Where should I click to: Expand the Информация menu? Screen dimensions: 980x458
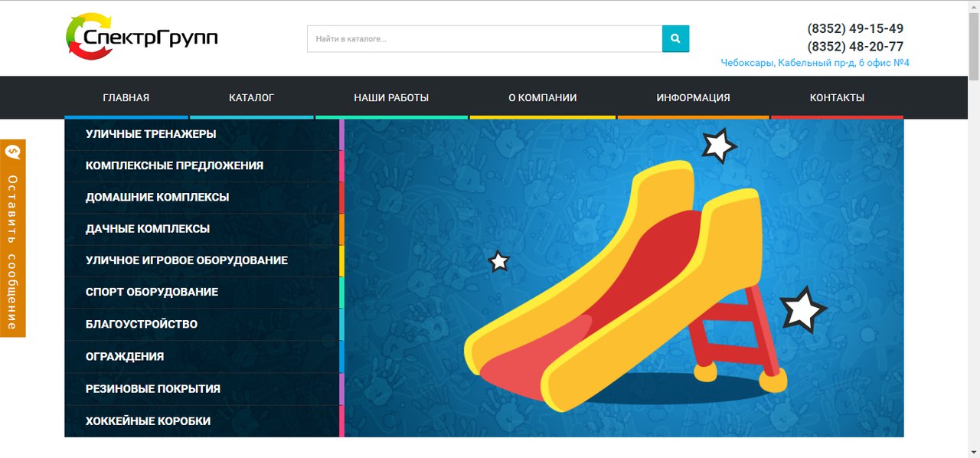[x=693, y=97]
